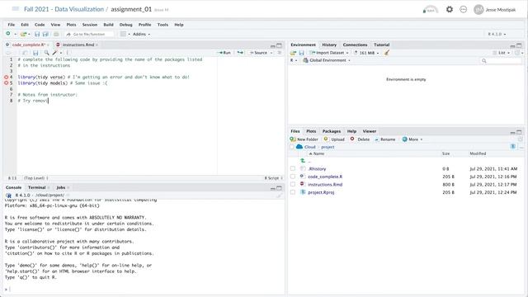Image resolution: width=528 pixels, height=297 pixels.
Task: Switch to the instructions.Rmd editor tab
Action: [78, 45]
